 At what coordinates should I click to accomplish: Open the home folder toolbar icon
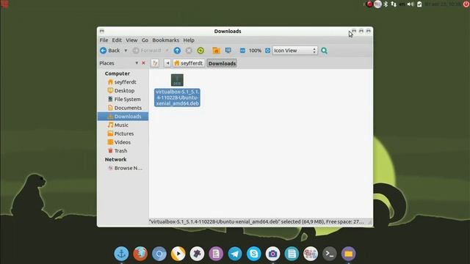(x=216, y=51)
